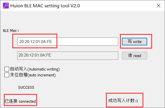Click the SUCCESS status message

coord(26,88)
